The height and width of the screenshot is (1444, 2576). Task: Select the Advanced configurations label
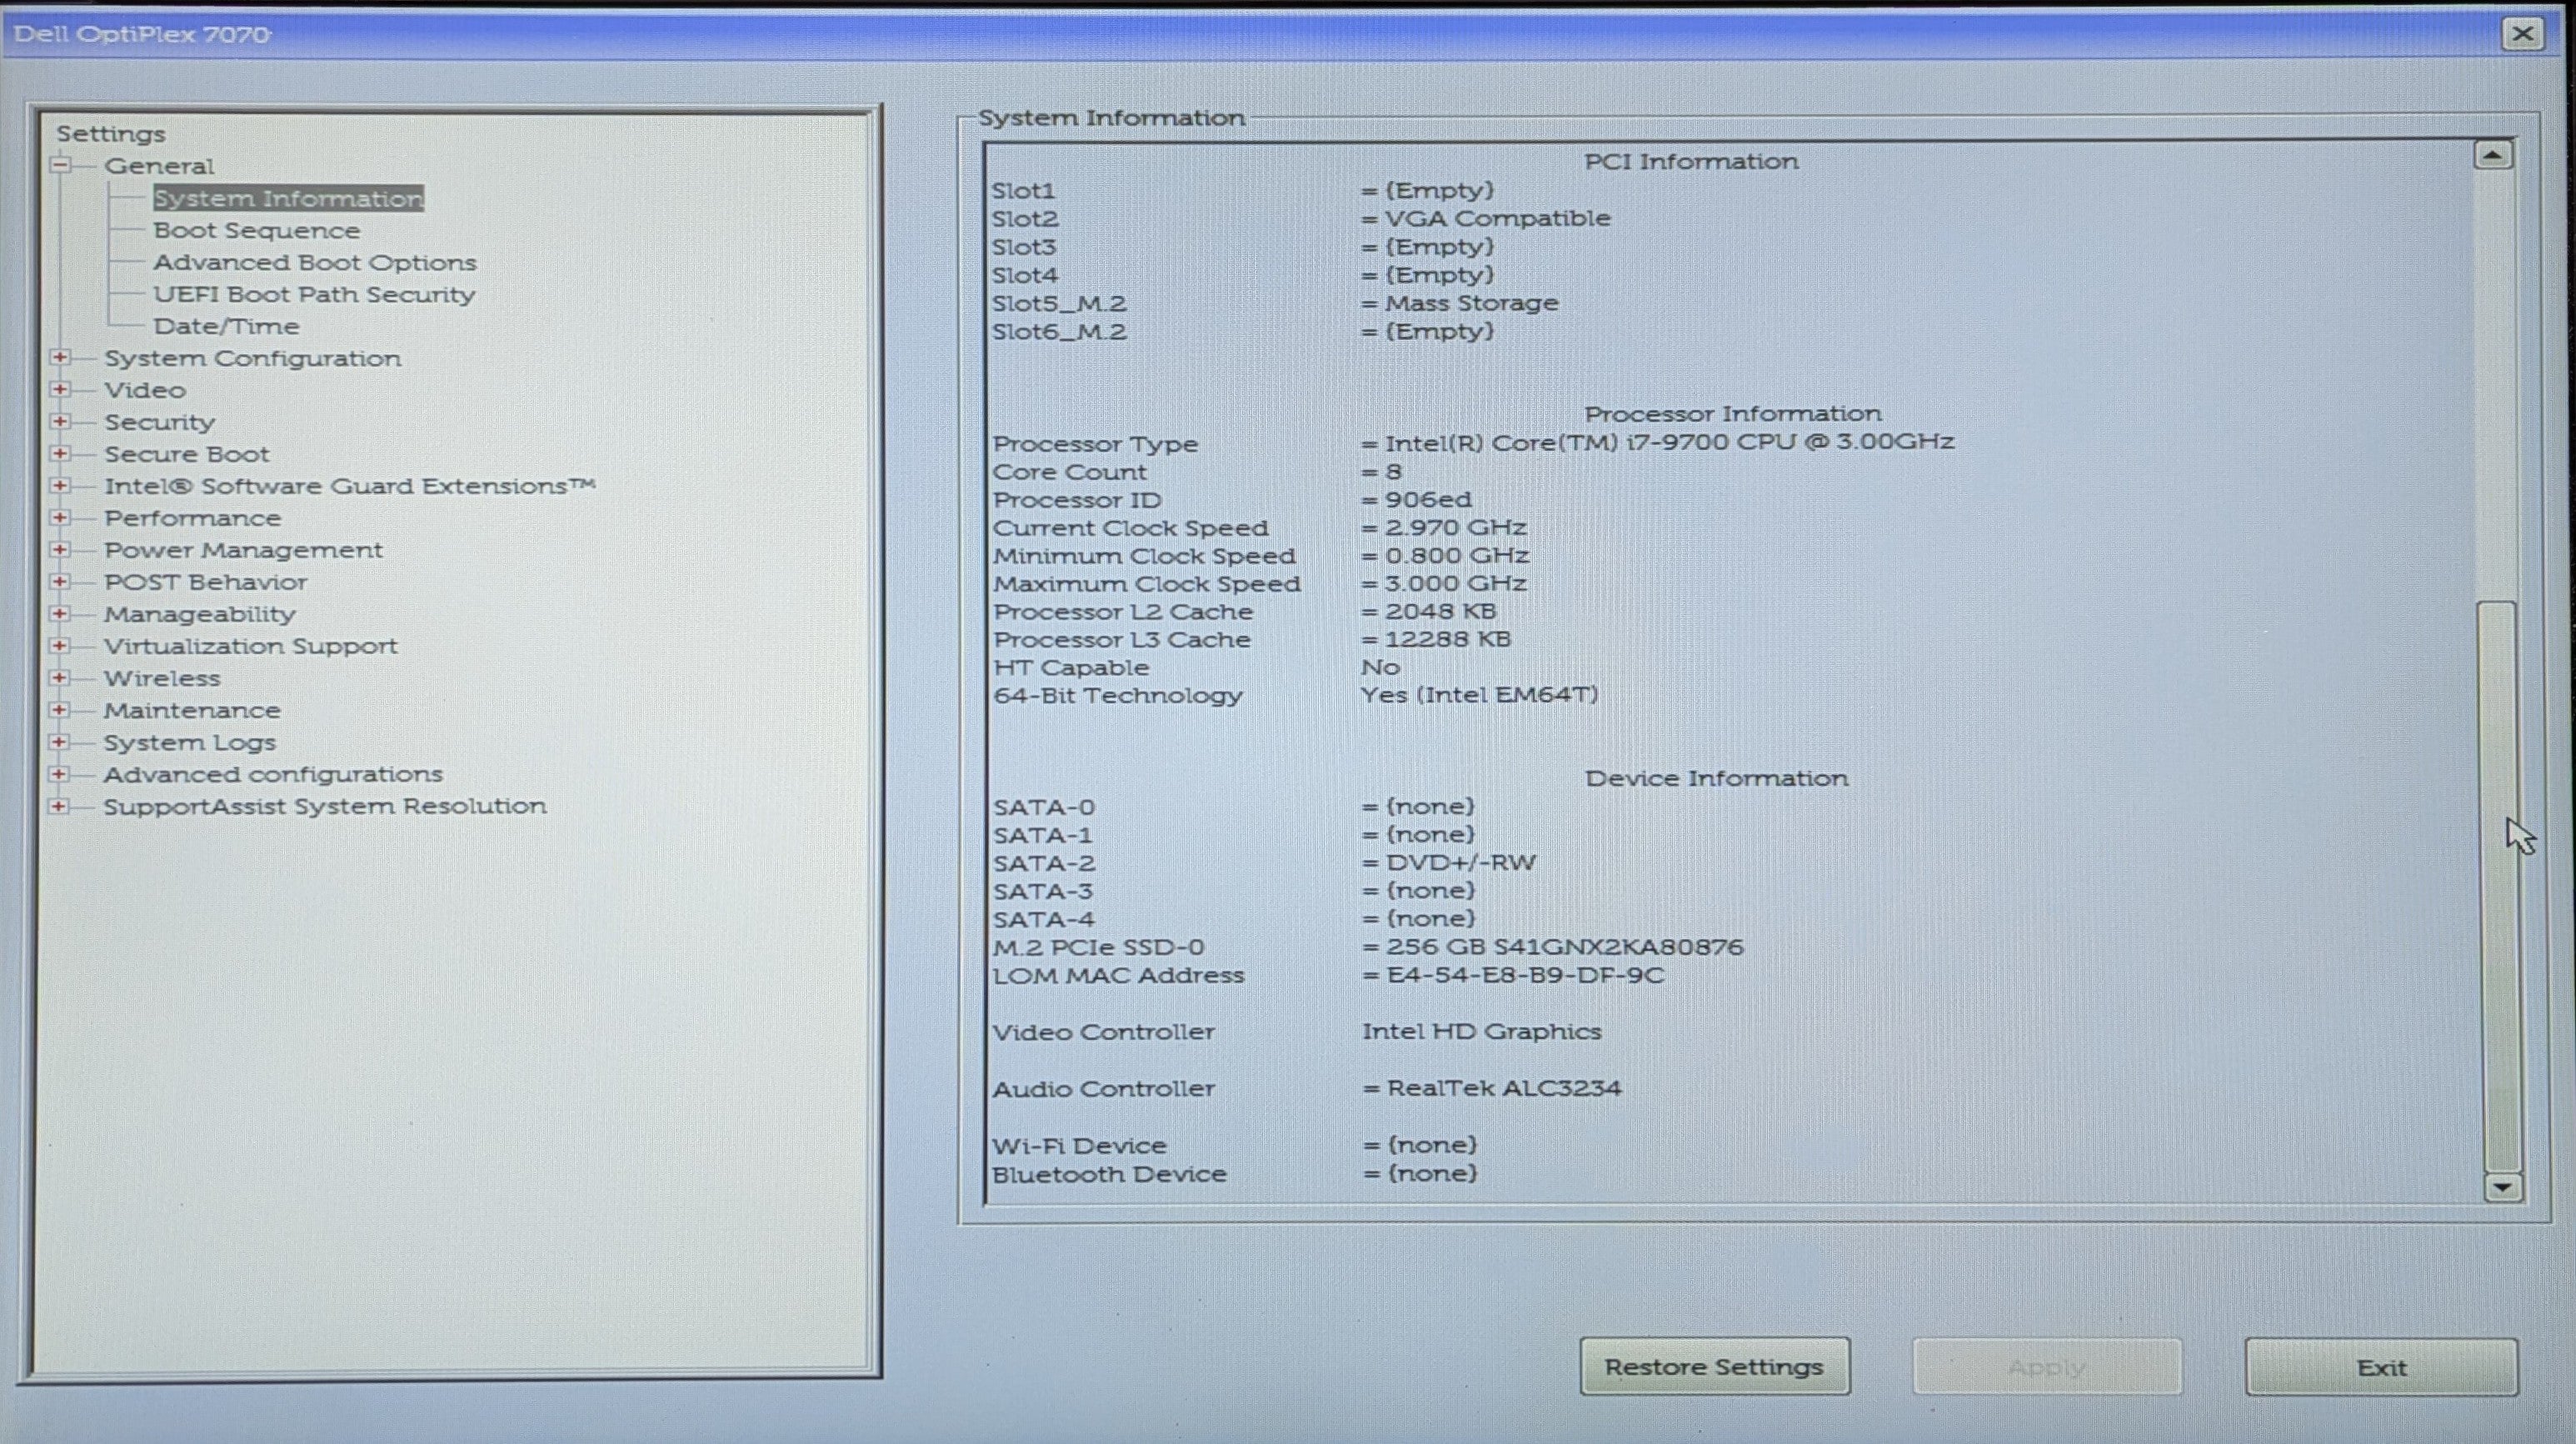(273, 774)
